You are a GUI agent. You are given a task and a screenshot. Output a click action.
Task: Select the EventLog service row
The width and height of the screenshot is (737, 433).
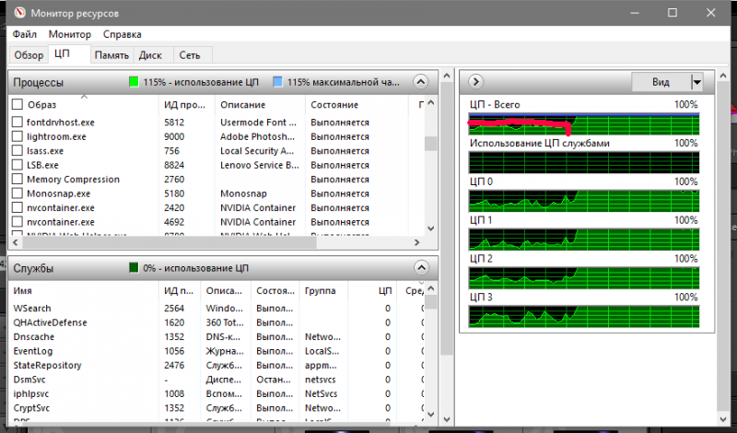click(216, 351)
